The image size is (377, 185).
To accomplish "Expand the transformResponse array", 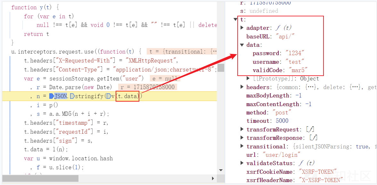I will coord(242,138).
